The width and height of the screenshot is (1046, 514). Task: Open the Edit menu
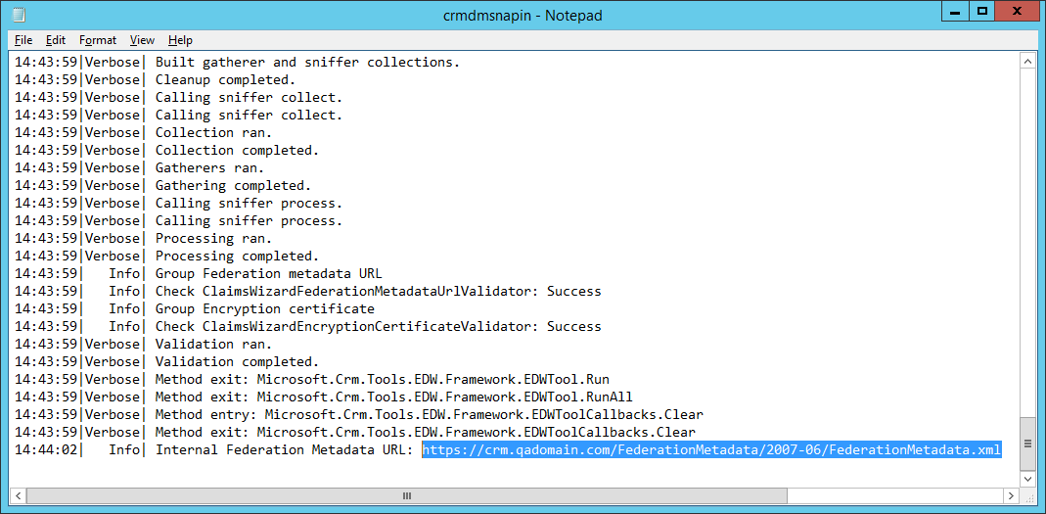(x=56, y=40)
